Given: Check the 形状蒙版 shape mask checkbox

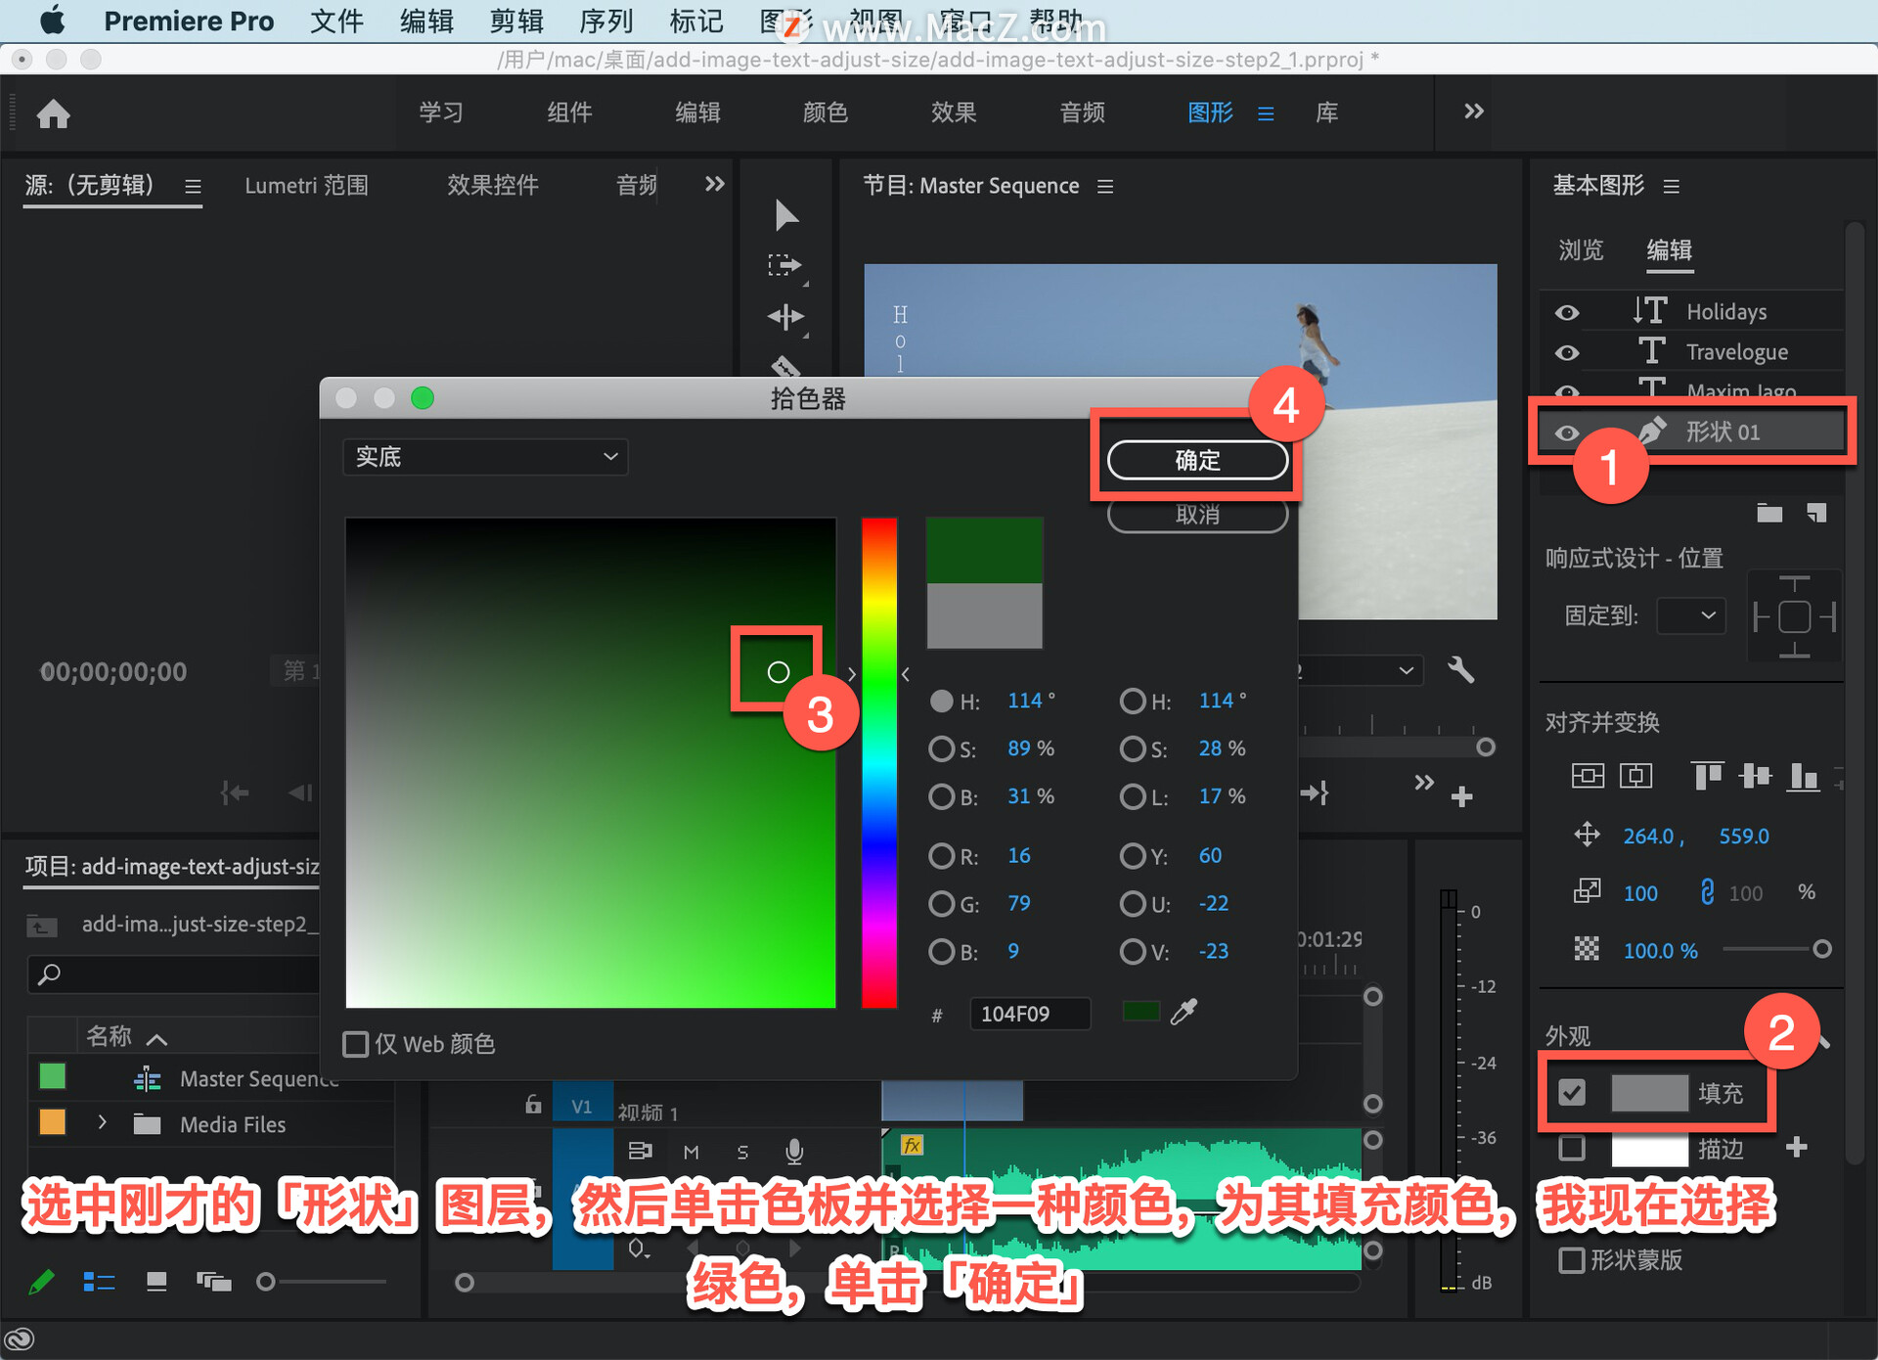Looking at the screenshot, I should click(1572, 1260).
